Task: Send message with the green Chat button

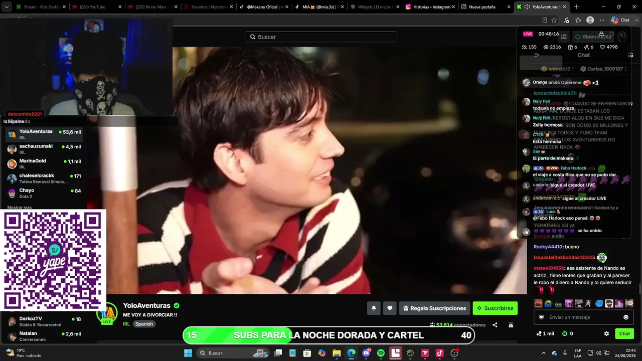Action: click(x=624, y=333)
